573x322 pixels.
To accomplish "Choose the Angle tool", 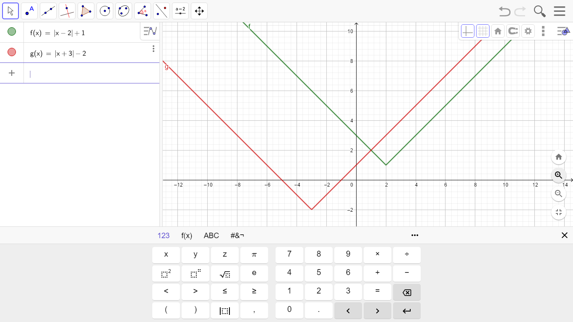I will point(143,11).
